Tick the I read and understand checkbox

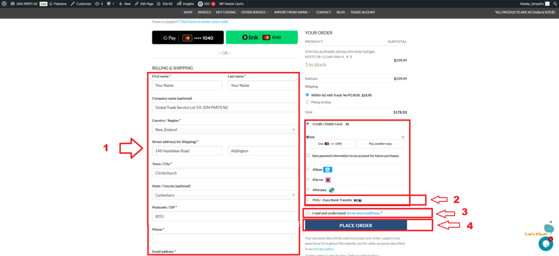coord(308,213)
